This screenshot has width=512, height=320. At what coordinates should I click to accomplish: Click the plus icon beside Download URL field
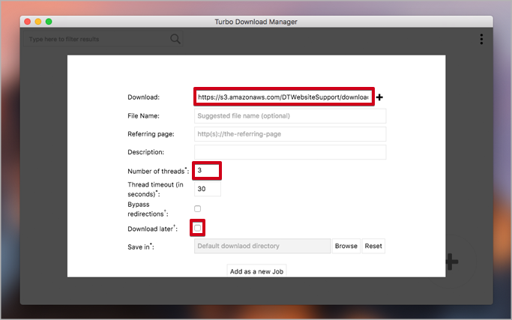(379, 97)
